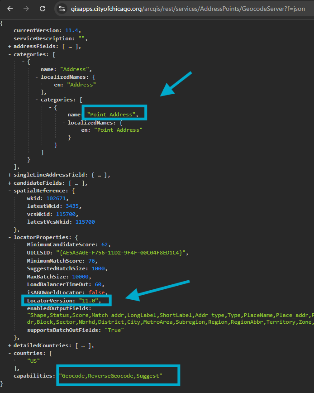Image resolution: width=314 pixels, height=393 pixels.
Task: Collapse the locatorProperties object
Action: point(10,237)
